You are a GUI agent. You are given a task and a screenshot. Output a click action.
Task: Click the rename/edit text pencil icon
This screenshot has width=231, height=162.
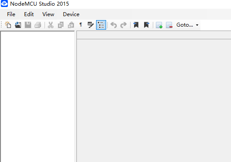click(90, 25)
